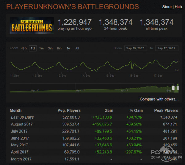The image size is (185, 165).
Task: Click the Month column header
Action: [15, 110]
